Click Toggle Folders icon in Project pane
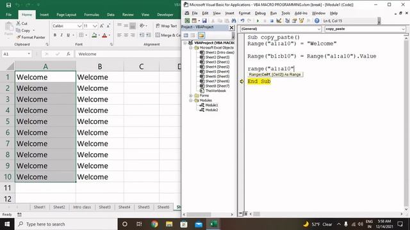The image size is (410, 230). tap(201, 35)
